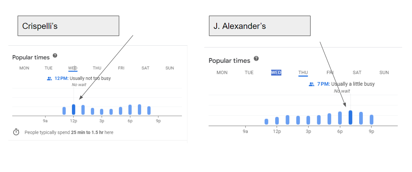
Task: Click the dark 12p bar in Crispelli's chart
Action: point(74,110)
